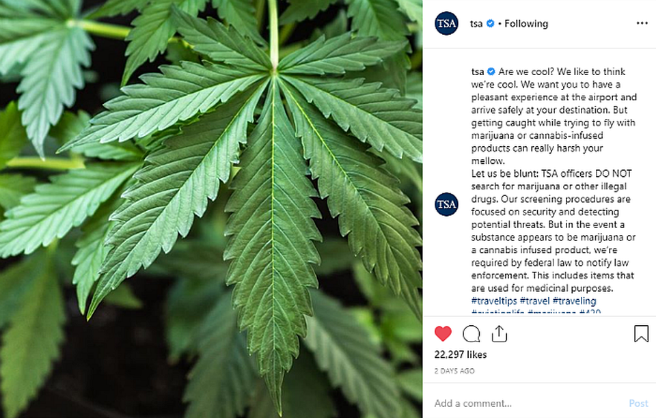This screenshot has width=656, height=418.
Task: Open the #travel hashtag link
Action: tap(534, 301)
